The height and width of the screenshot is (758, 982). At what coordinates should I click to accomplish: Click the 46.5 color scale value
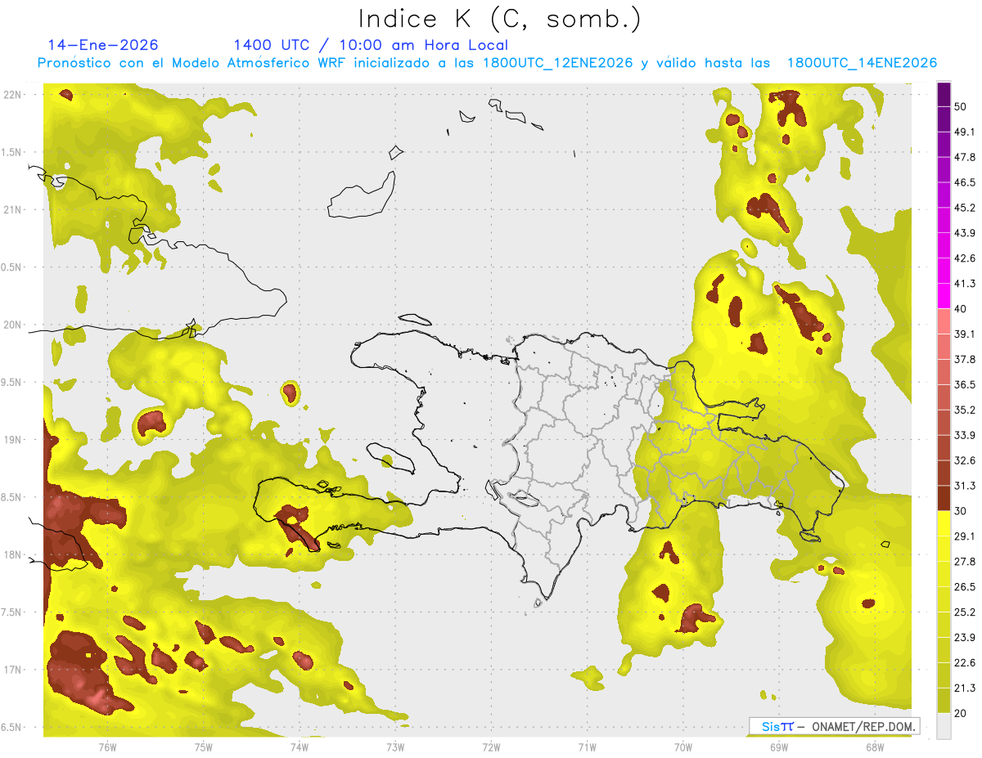coord(965,182)
